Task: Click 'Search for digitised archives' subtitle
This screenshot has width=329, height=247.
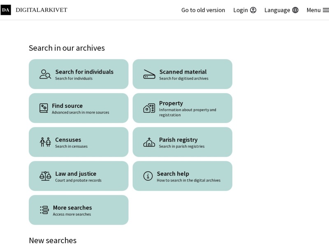Action: coord(184,78)
